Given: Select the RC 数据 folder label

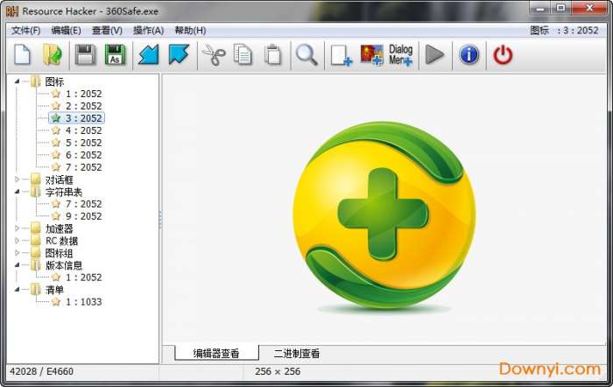Looking at the screenshot, I should pyautogui.click(x=62, y=241).
